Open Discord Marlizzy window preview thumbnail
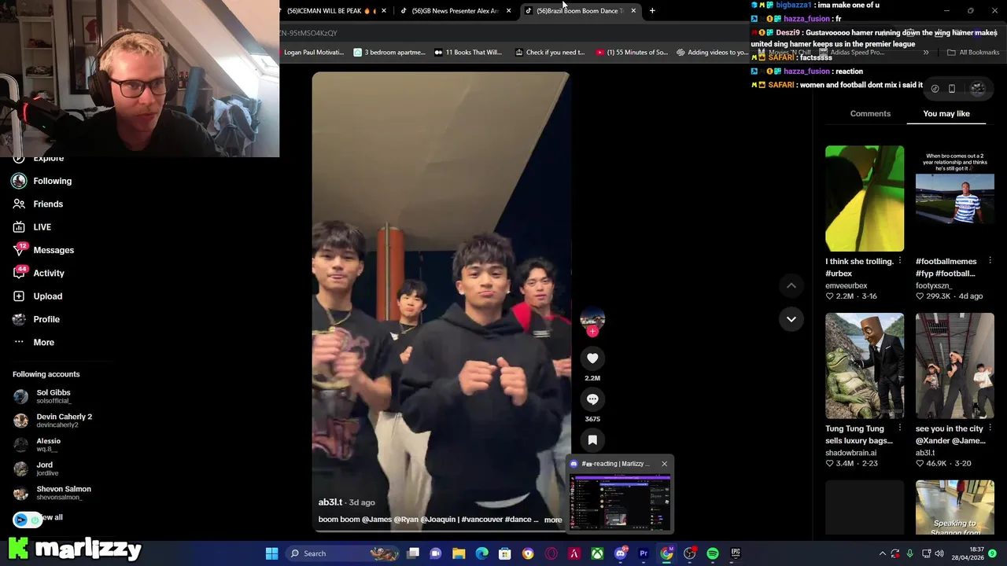The image size is (1007, 566). tap(620, 502)
